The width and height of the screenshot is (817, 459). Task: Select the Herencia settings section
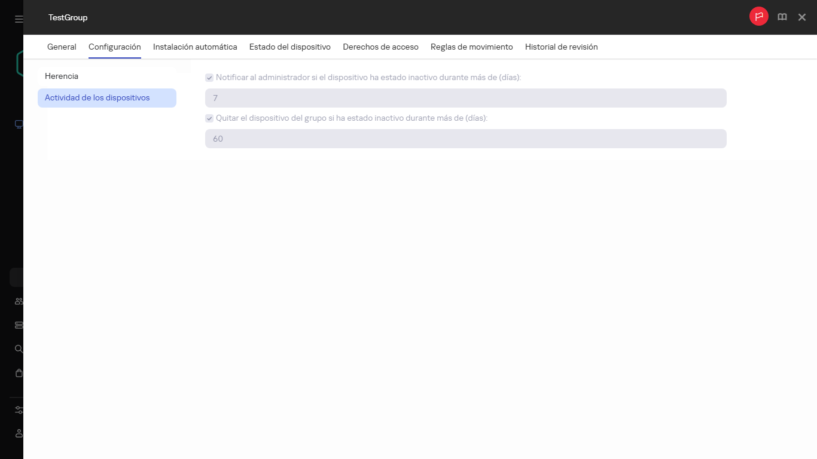pos(62,76)
